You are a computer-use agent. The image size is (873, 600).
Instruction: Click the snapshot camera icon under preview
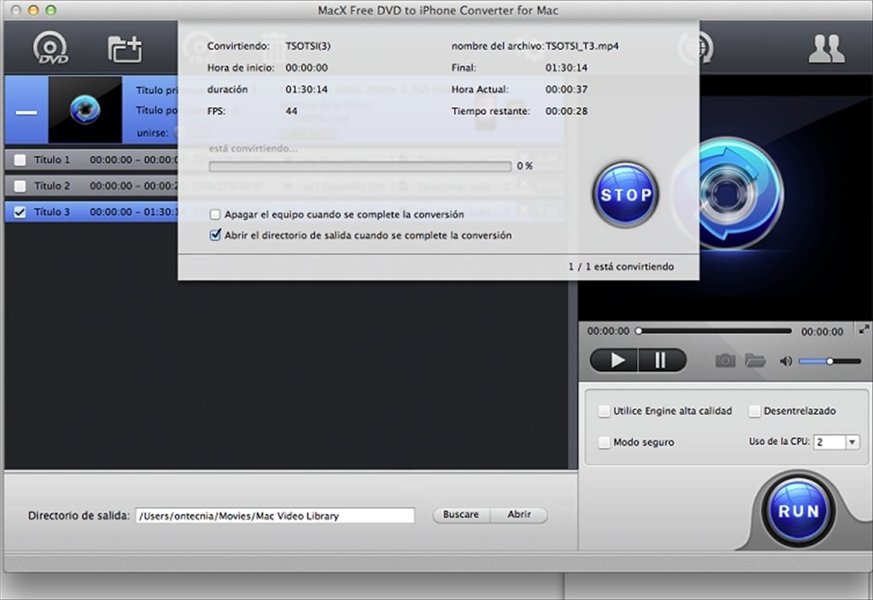click(725, 361)
